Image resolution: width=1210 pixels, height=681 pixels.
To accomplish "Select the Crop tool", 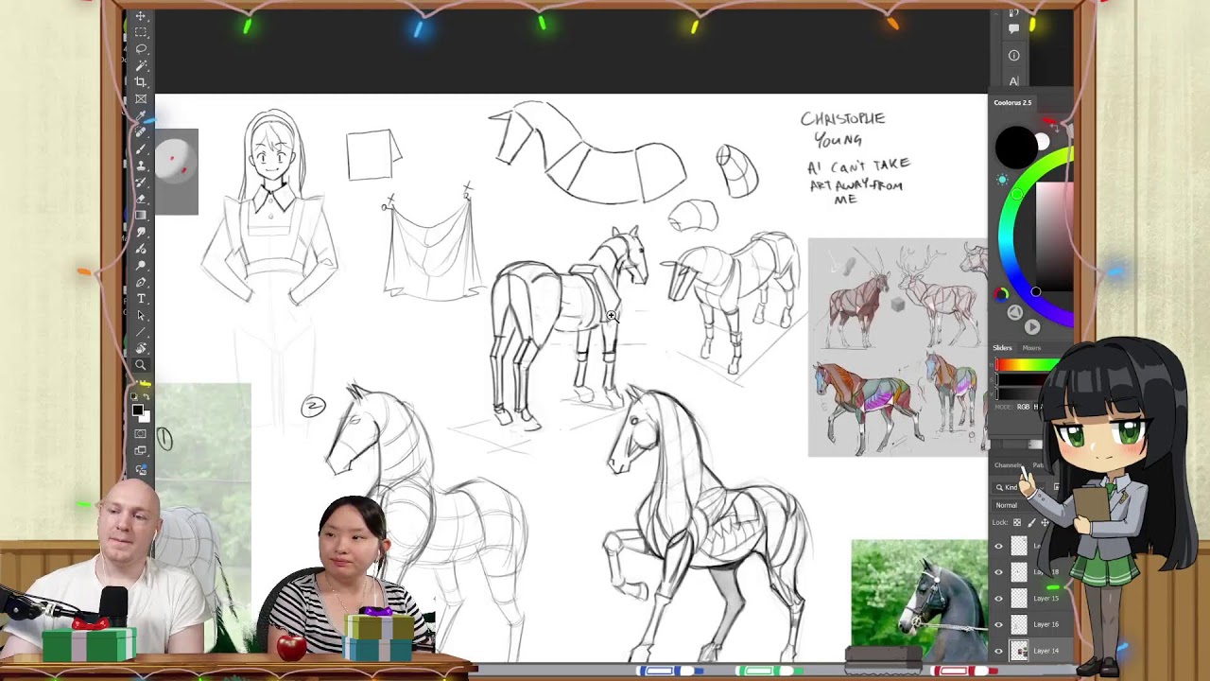I will [x=141, y=81].
